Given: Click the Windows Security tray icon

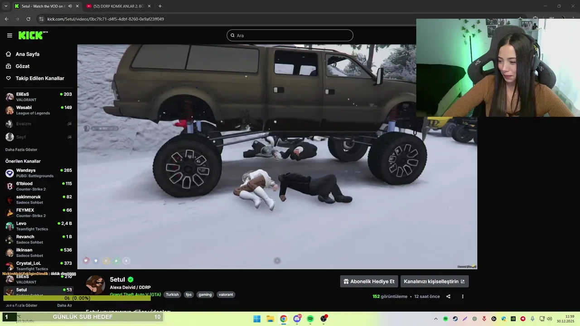Looking at the screenshot, I should pos(503,319).
